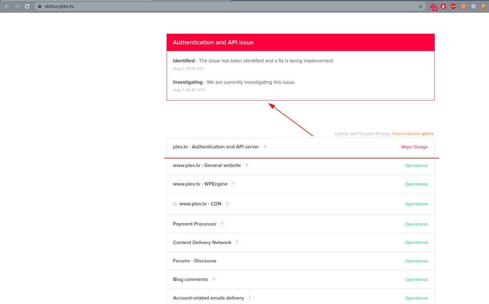The image size is (489, 304).
Task: Click 'Payment Processor' component name
Action: [195, 224]
